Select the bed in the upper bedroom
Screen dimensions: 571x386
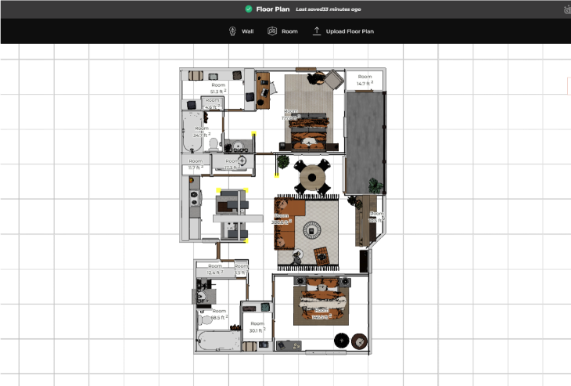[309, 132]
